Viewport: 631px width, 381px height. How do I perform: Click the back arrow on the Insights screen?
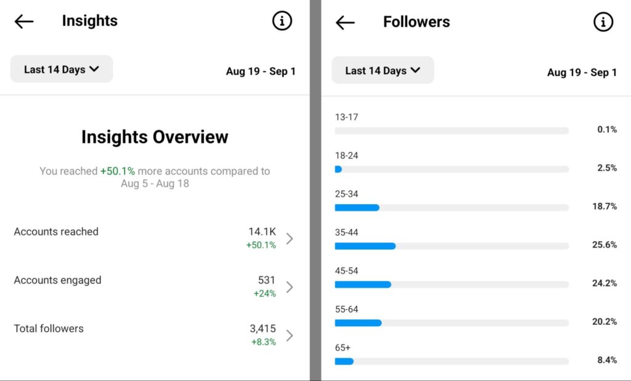pyautogui.click(x=23, y=20)
